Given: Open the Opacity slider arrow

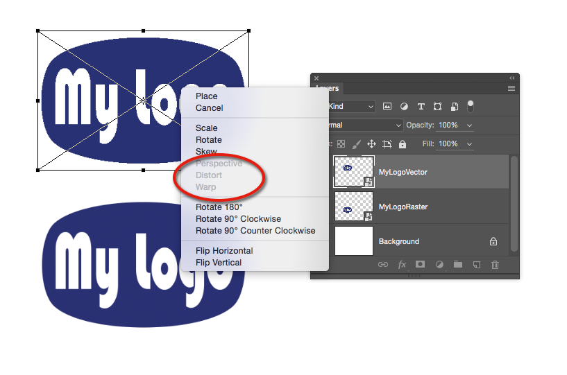Looking at the screenshot, I should (x=469, y=125).
